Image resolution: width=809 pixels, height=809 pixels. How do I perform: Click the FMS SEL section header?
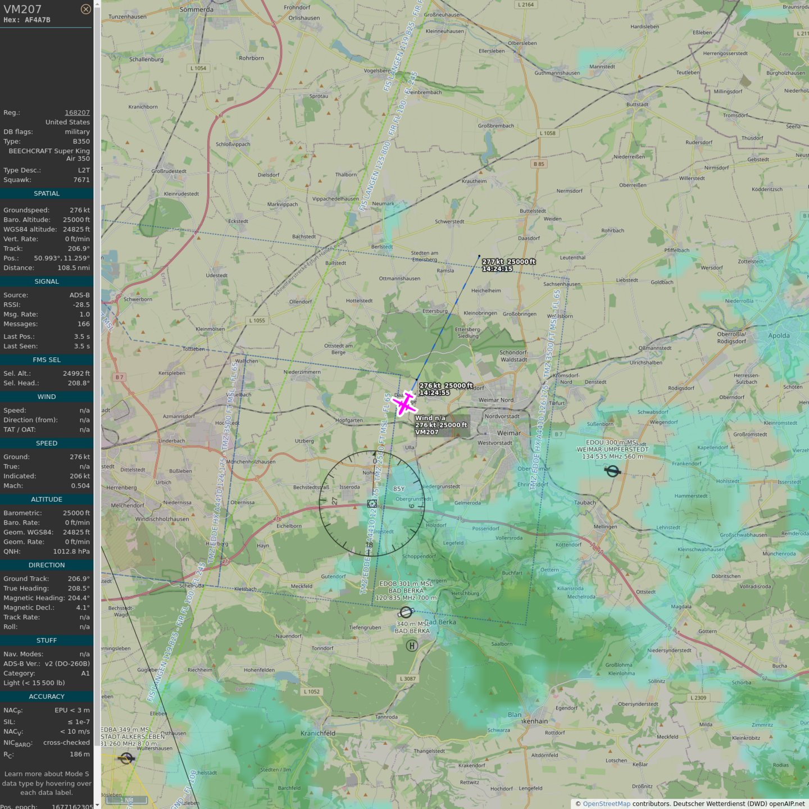tap(47, 360)
